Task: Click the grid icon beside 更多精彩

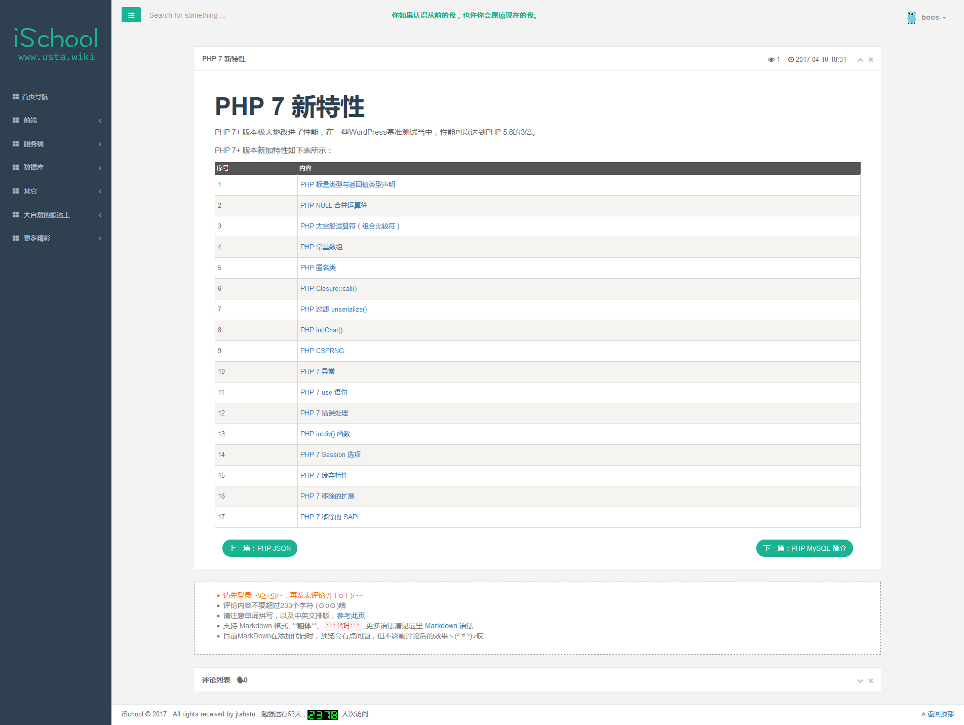Action: [x=16, y=238]
